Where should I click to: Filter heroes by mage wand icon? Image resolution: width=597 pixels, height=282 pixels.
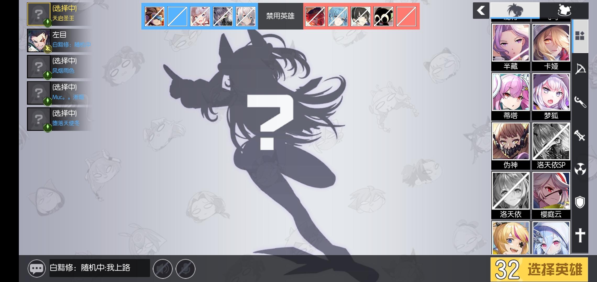(580, 102)
